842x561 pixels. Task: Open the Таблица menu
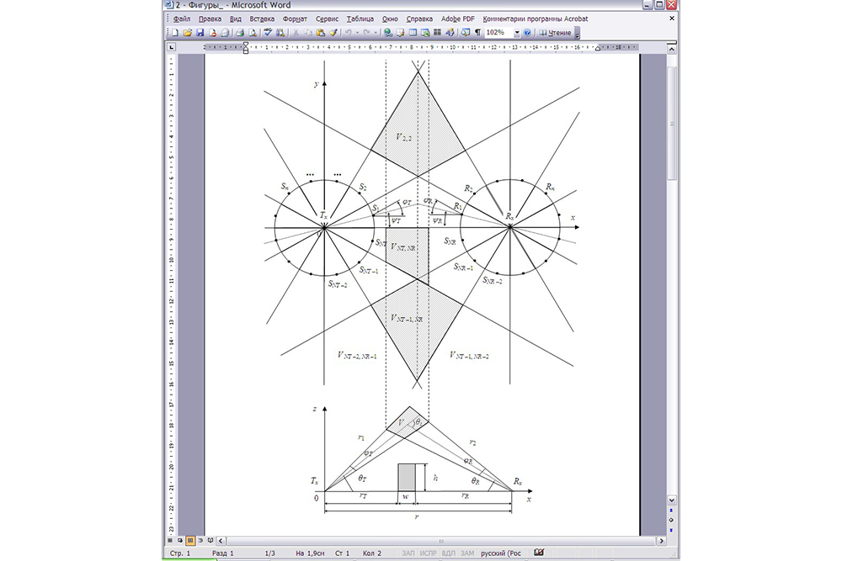pyautogui.click(x=360, y=18)
